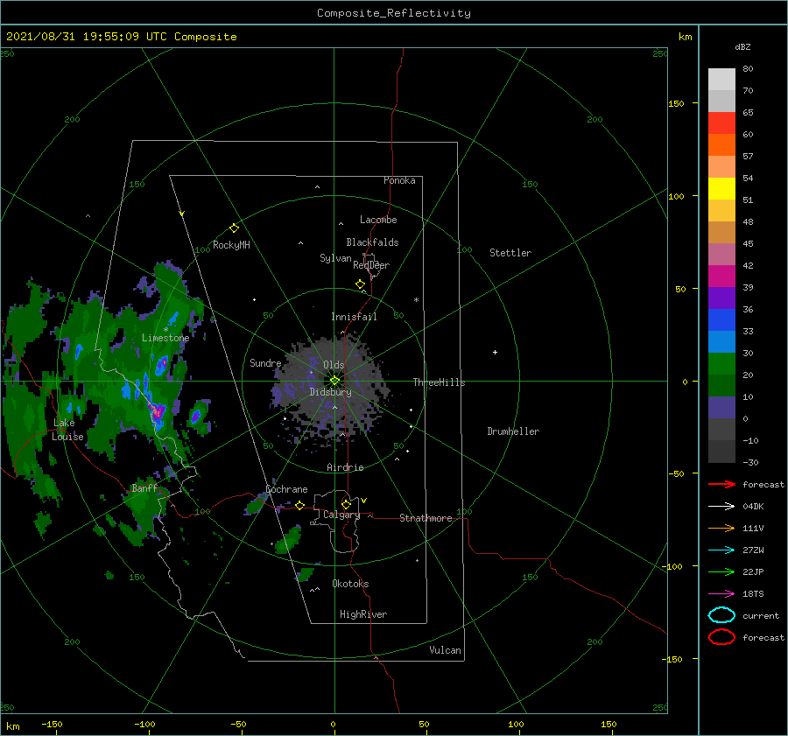
Task: Click the Banff label
Action: pos(144,487)
